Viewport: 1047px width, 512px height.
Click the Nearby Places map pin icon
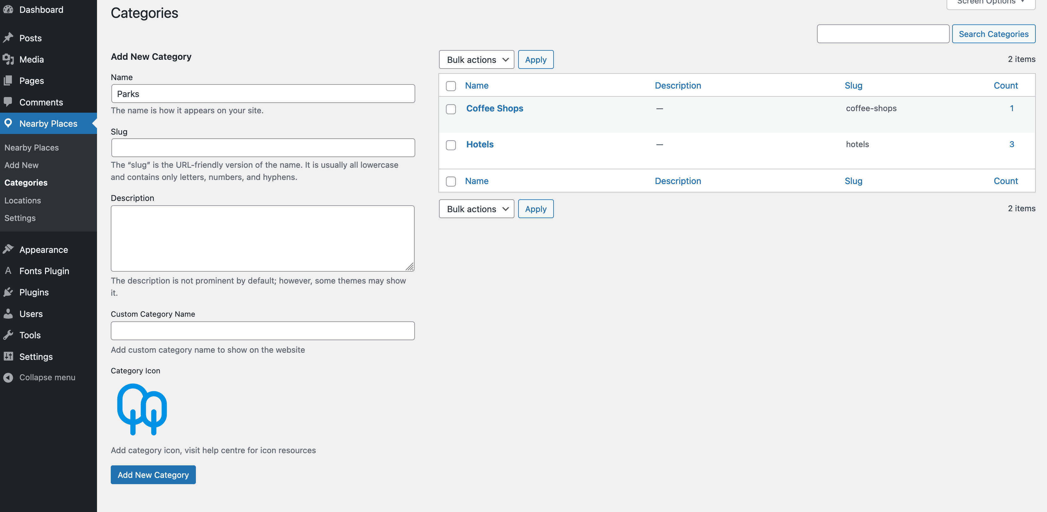[8, 123]
